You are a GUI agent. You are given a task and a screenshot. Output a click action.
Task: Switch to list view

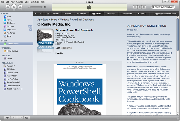135,7
